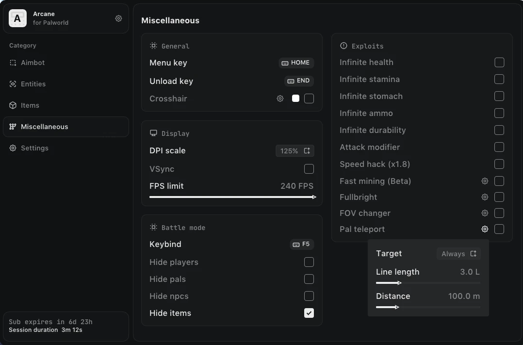Switch to the Entities category
523x345 pixels.
pyautogui.click(x=65, y=84)
